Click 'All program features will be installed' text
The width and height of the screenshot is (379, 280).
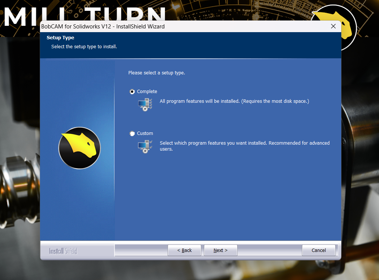click(234, 101)
